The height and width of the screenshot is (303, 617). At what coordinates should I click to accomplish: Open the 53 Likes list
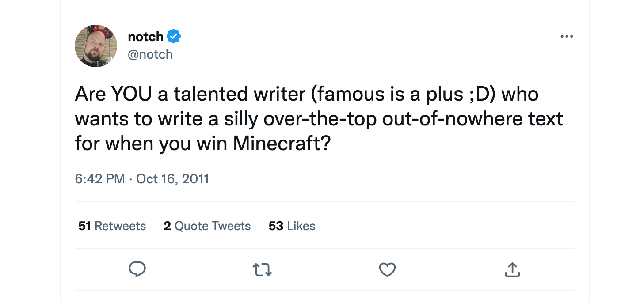tap(292, 226)
